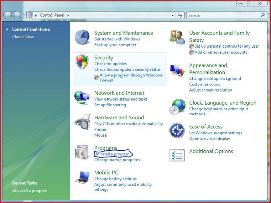Image resolution: width=271 pixels, height=203 pixels.
Task: Click the Appearance and Personalization monitor icon
Action: pos(177,70)
